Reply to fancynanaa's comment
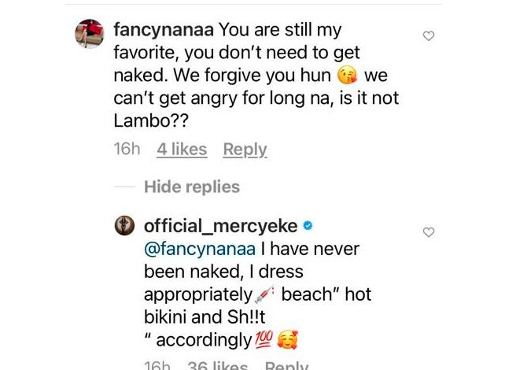The image size is (505, 370). [x=245, y=149]
